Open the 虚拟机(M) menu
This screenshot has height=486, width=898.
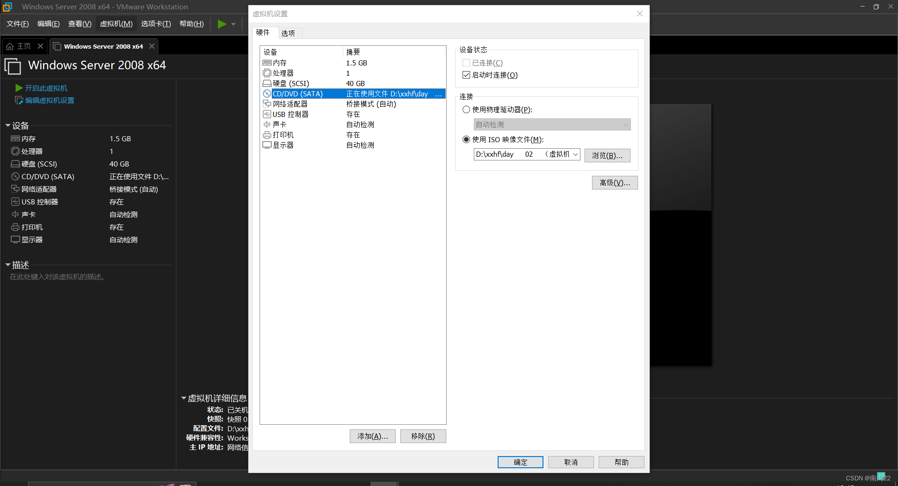coord(116,24)
